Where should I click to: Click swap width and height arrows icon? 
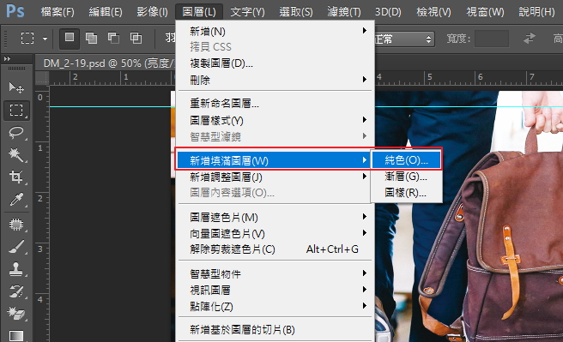click(x=530, y=38)
